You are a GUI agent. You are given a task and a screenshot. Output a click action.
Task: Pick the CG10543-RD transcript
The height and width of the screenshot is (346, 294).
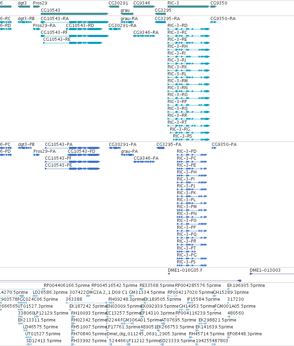pyautogui.click(x=84, y=29)
